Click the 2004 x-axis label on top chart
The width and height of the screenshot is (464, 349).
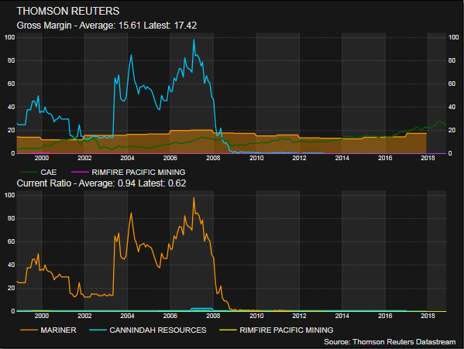point(127,158)
